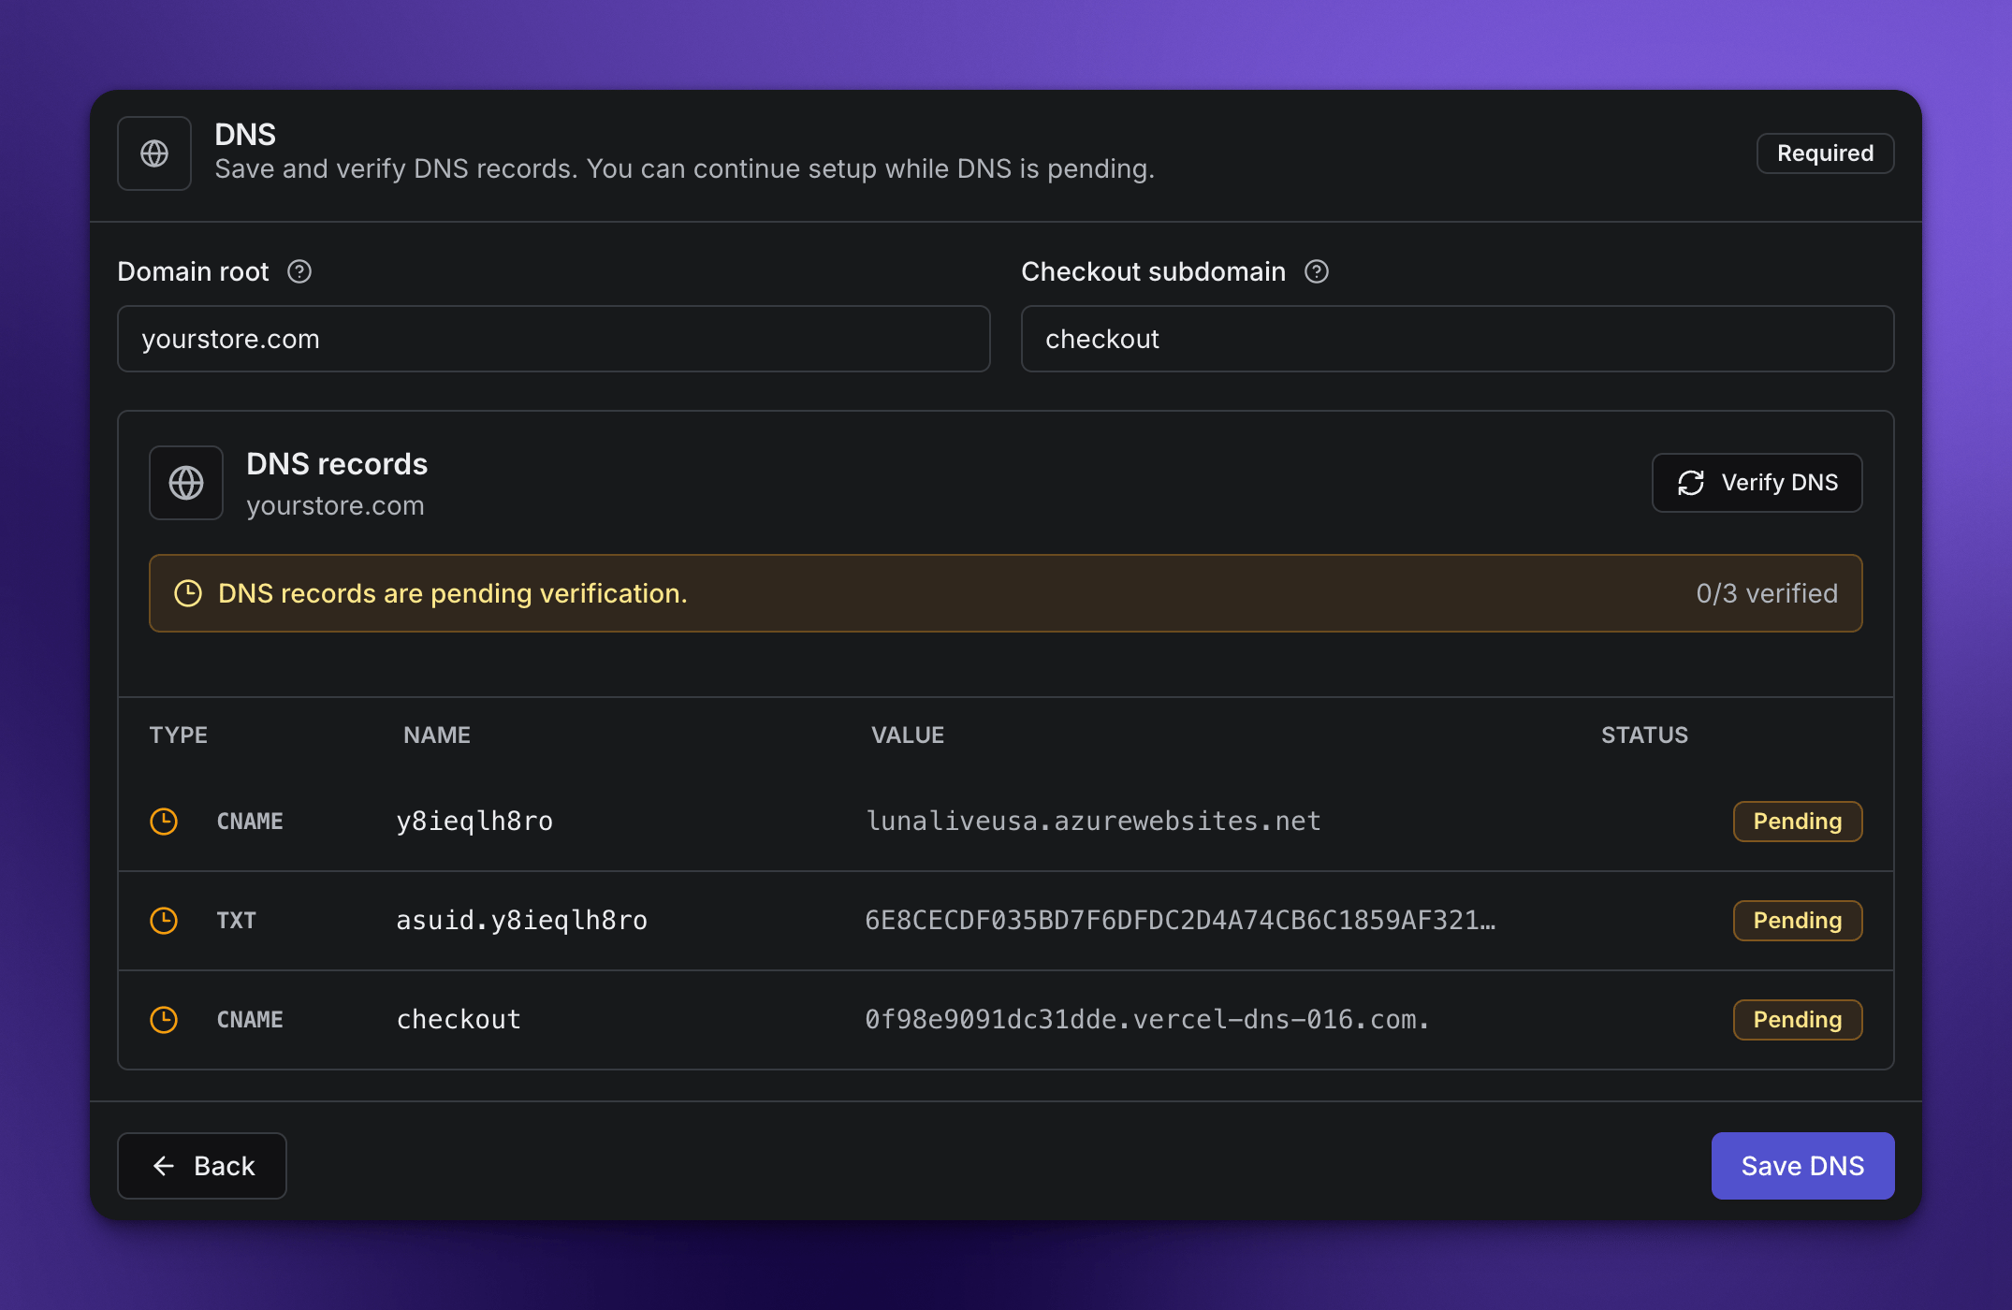The width and height of the screenshot is (2012, 1310).
Task: Click the clock icon on the TXT row
Action: tap(164, 921)
